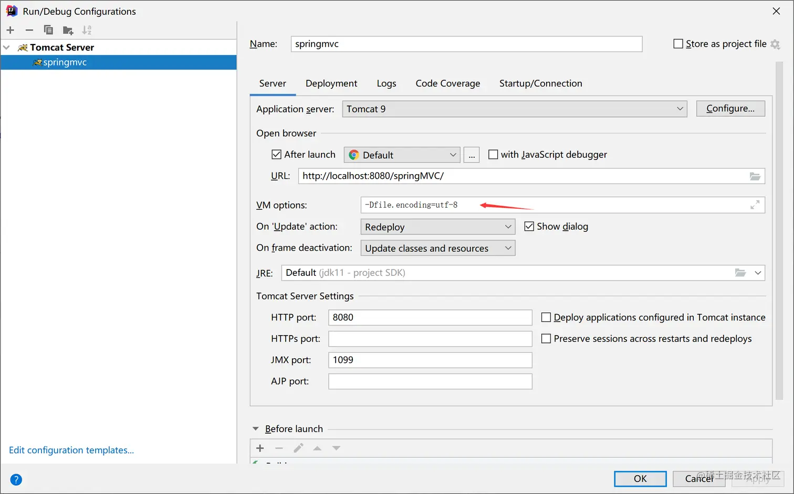Move Before launch task down
Viewport: 794px width, 494px height.
tap(336, 448)
